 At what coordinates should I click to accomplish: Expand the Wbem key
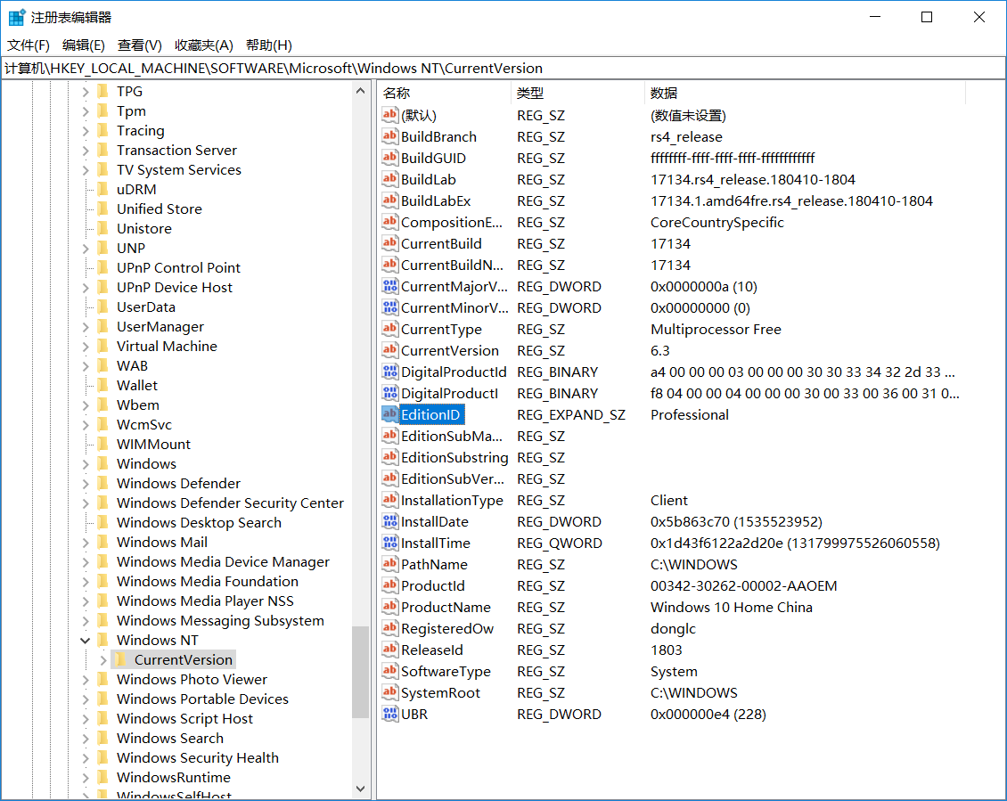86,405
